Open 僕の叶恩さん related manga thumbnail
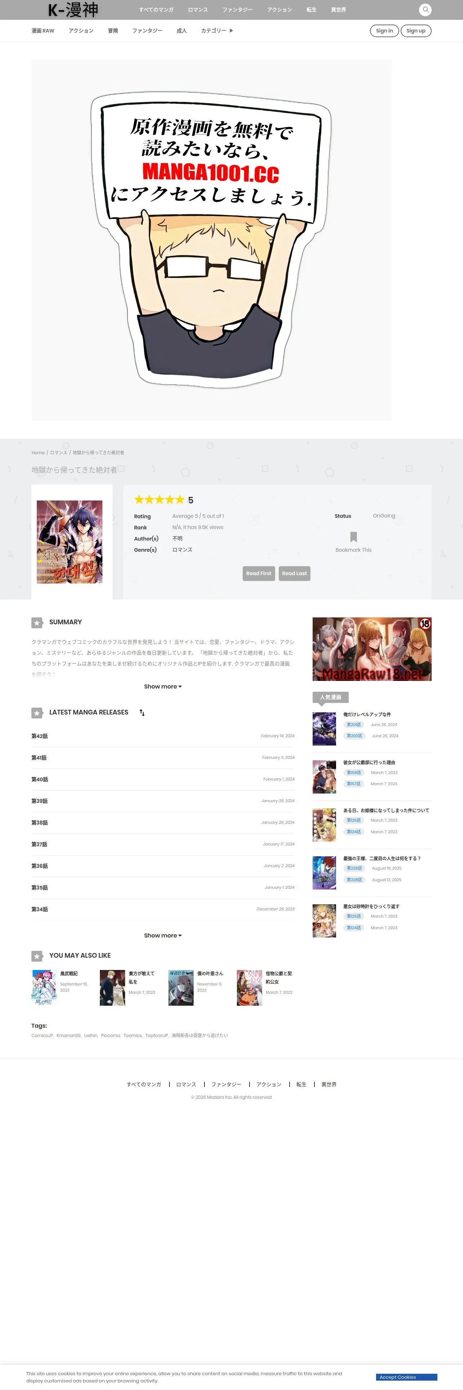This screenshot has width=463, height=1390. 181,987
